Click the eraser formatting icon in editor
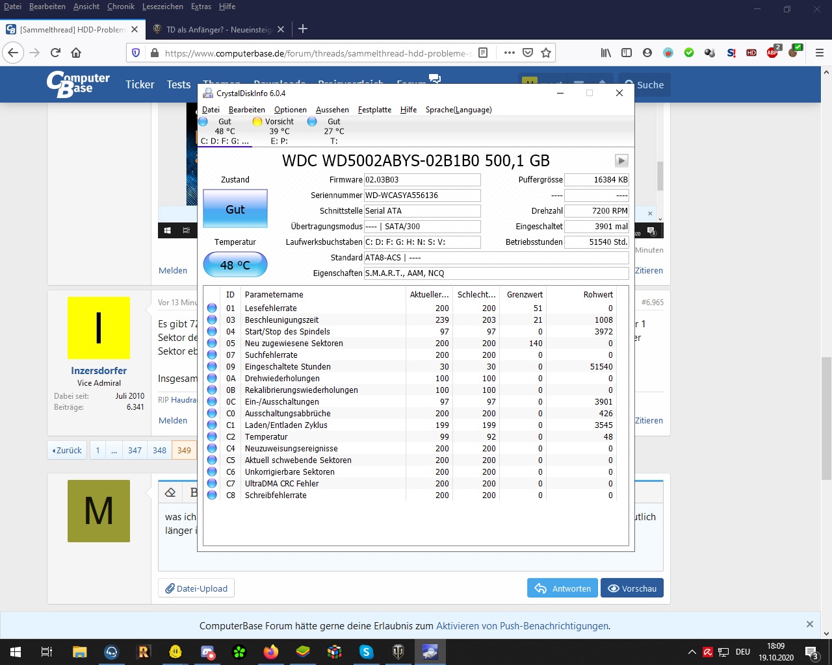 pyautogui.click(x=170, y=492)
